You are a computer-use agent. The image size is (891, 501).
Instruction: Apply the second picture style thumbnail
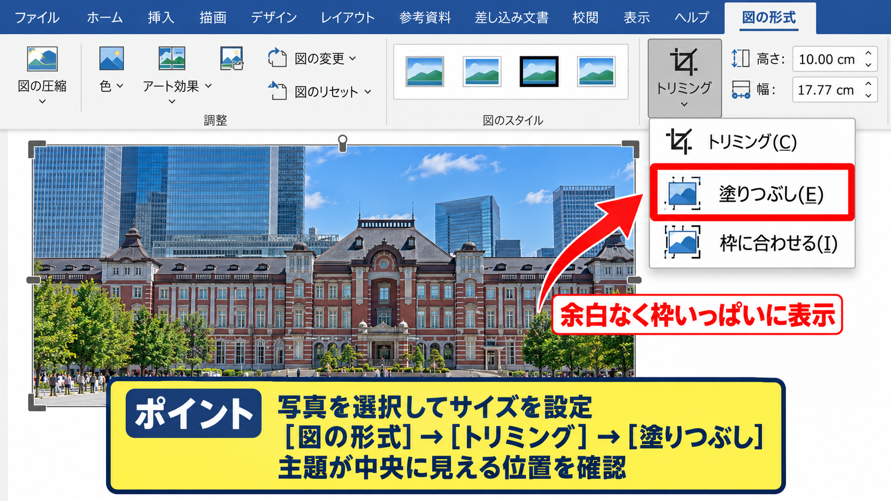[x=482, y=71]
